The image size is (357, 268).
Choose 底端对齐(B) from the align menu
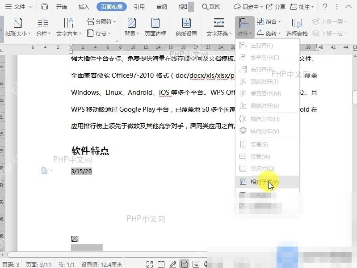point(267,106)
